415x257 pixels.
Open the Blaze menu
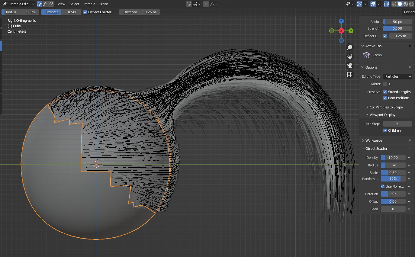pos(104,4)
